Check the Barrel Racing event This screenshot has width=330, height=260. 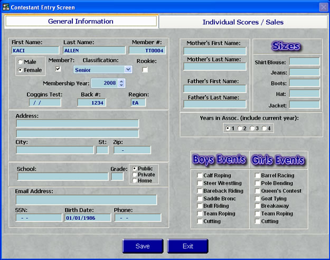click(258, 175)
